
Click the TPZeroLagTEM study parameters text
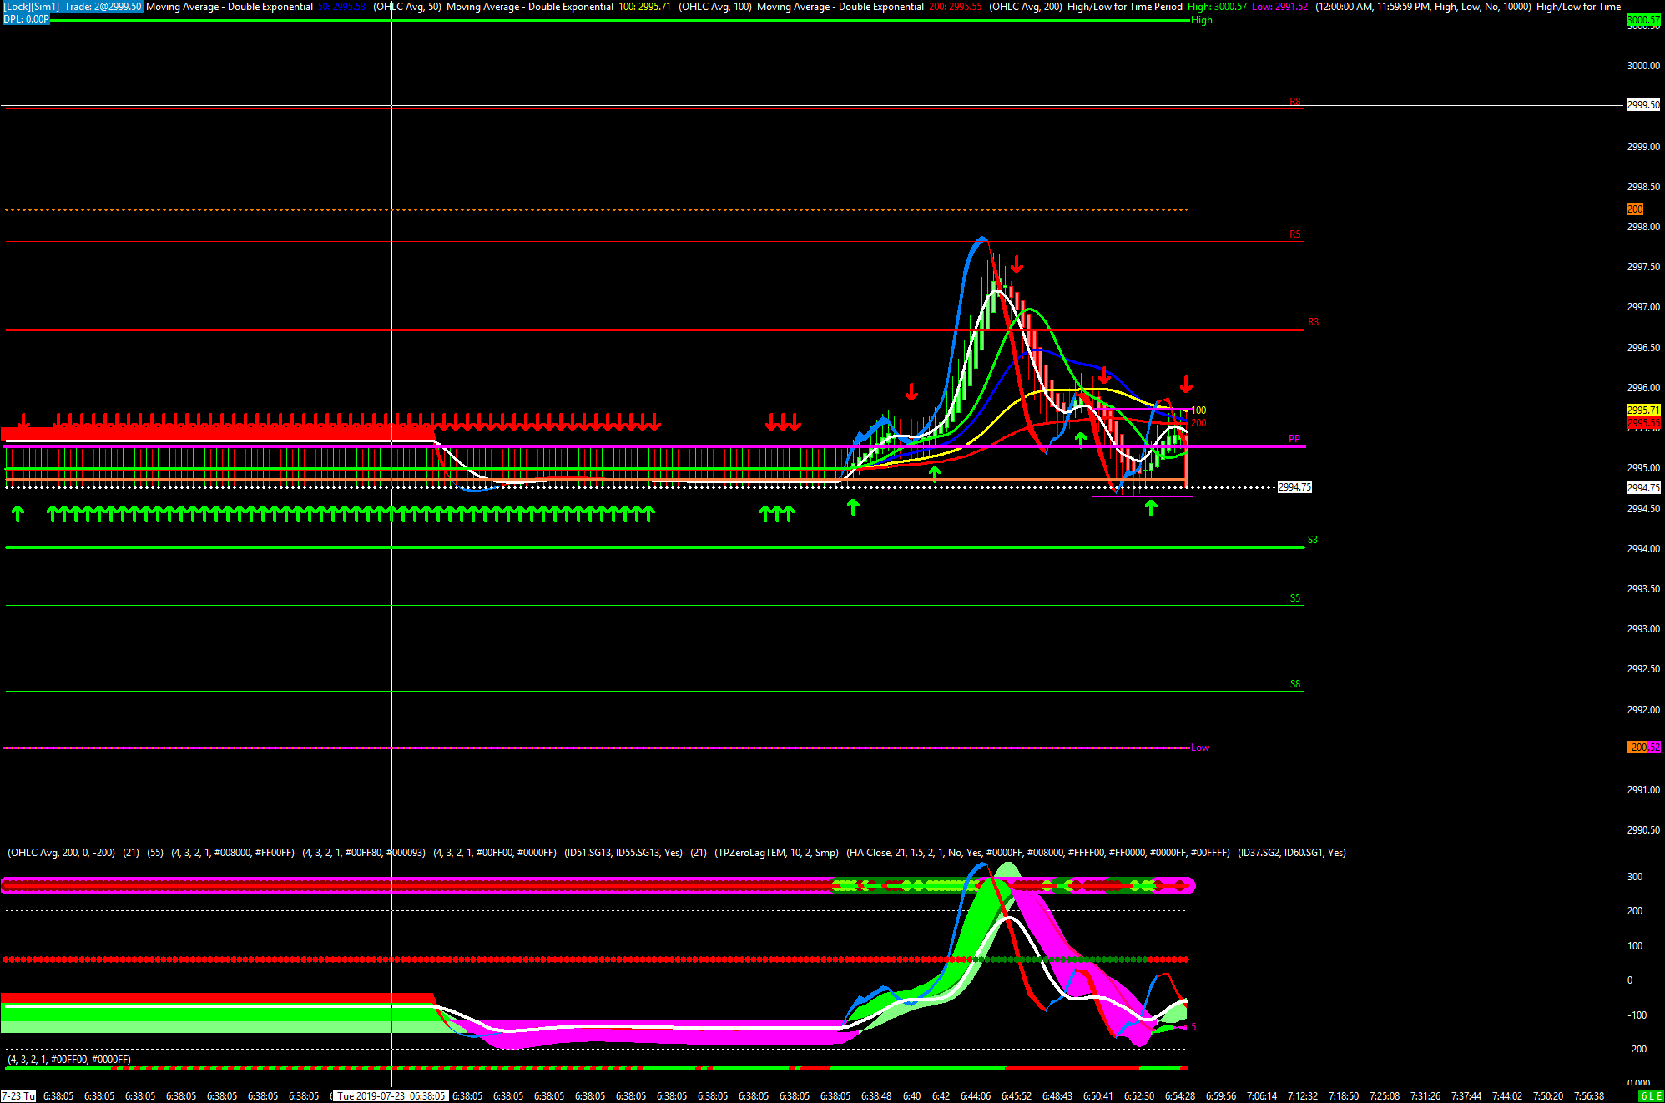pos(776,853)
